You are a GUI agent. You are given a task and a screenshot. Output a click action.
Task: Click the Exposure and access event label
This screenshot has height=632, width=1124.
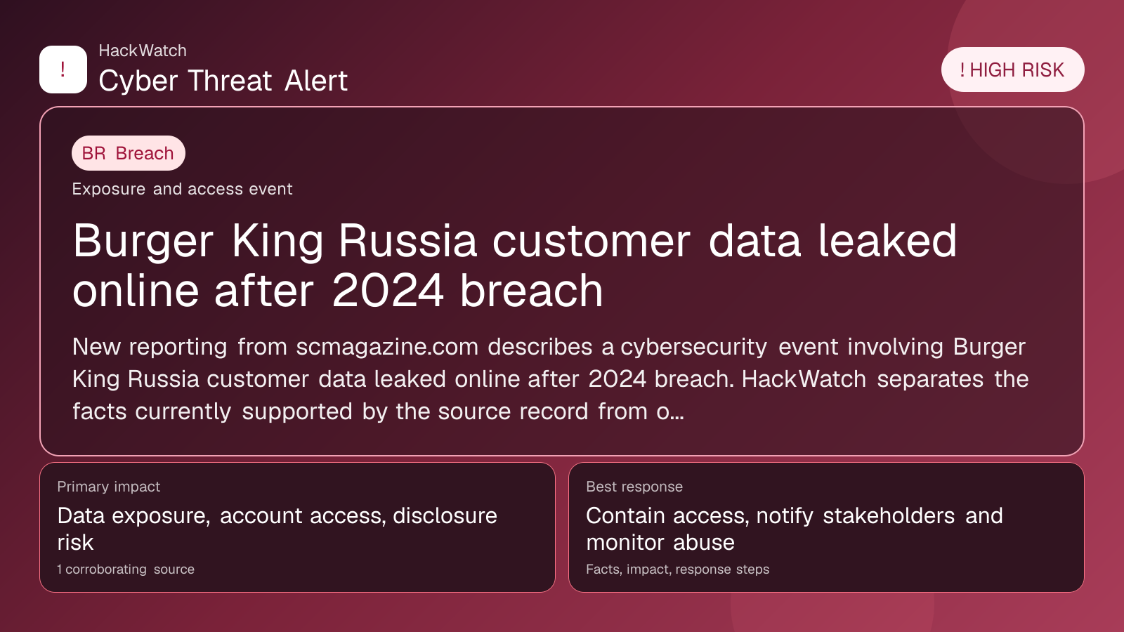click(x=182, y=189)
